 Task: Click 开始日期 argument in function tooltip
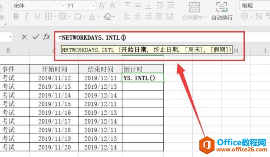click(134, 50)
